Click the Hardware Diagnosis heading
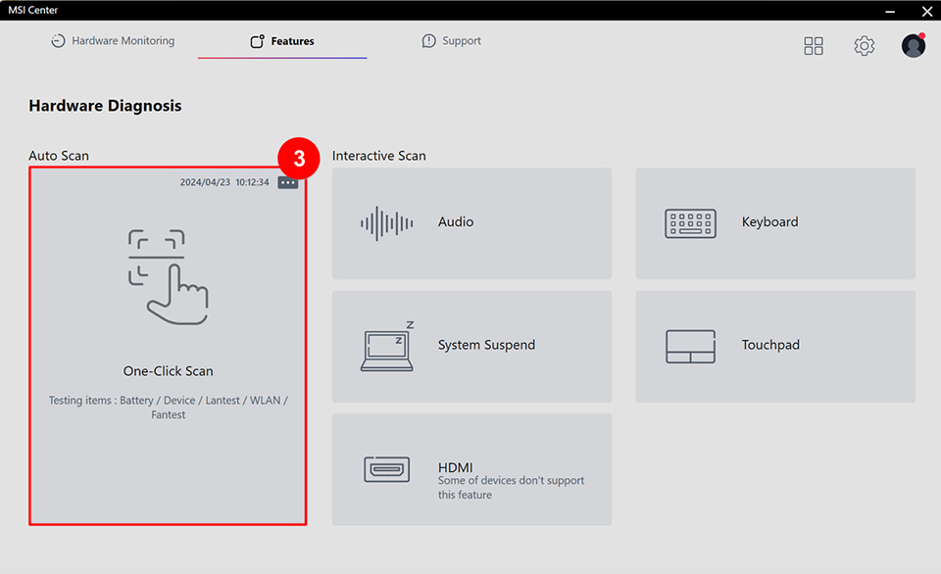The image size is (941, 574). [105, 106]
